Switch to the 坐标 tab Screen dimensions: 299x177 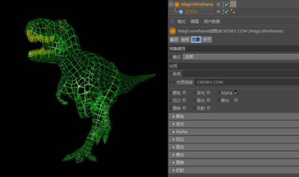click(x=185, y=40)
